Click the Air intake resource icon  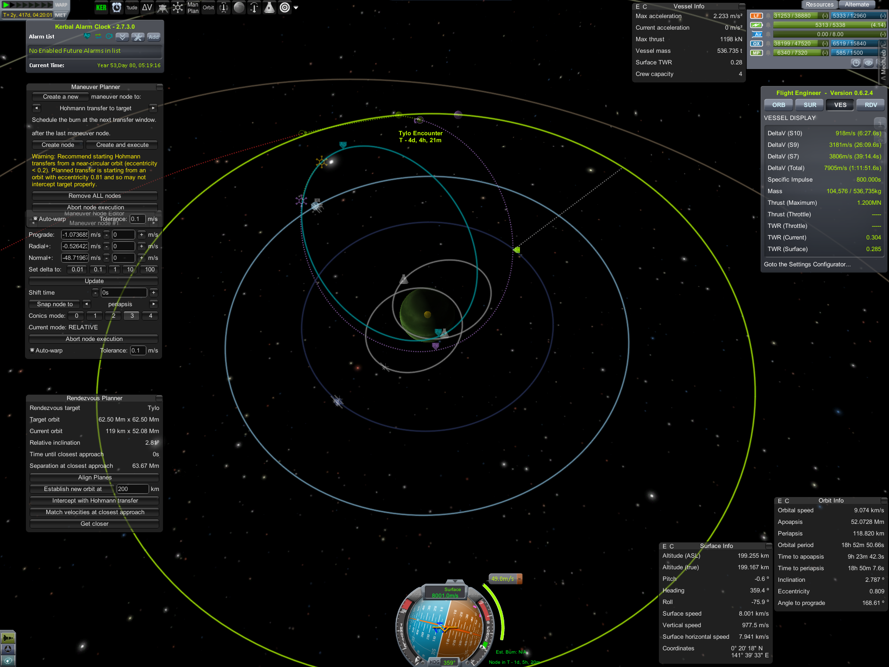[756, 34]
